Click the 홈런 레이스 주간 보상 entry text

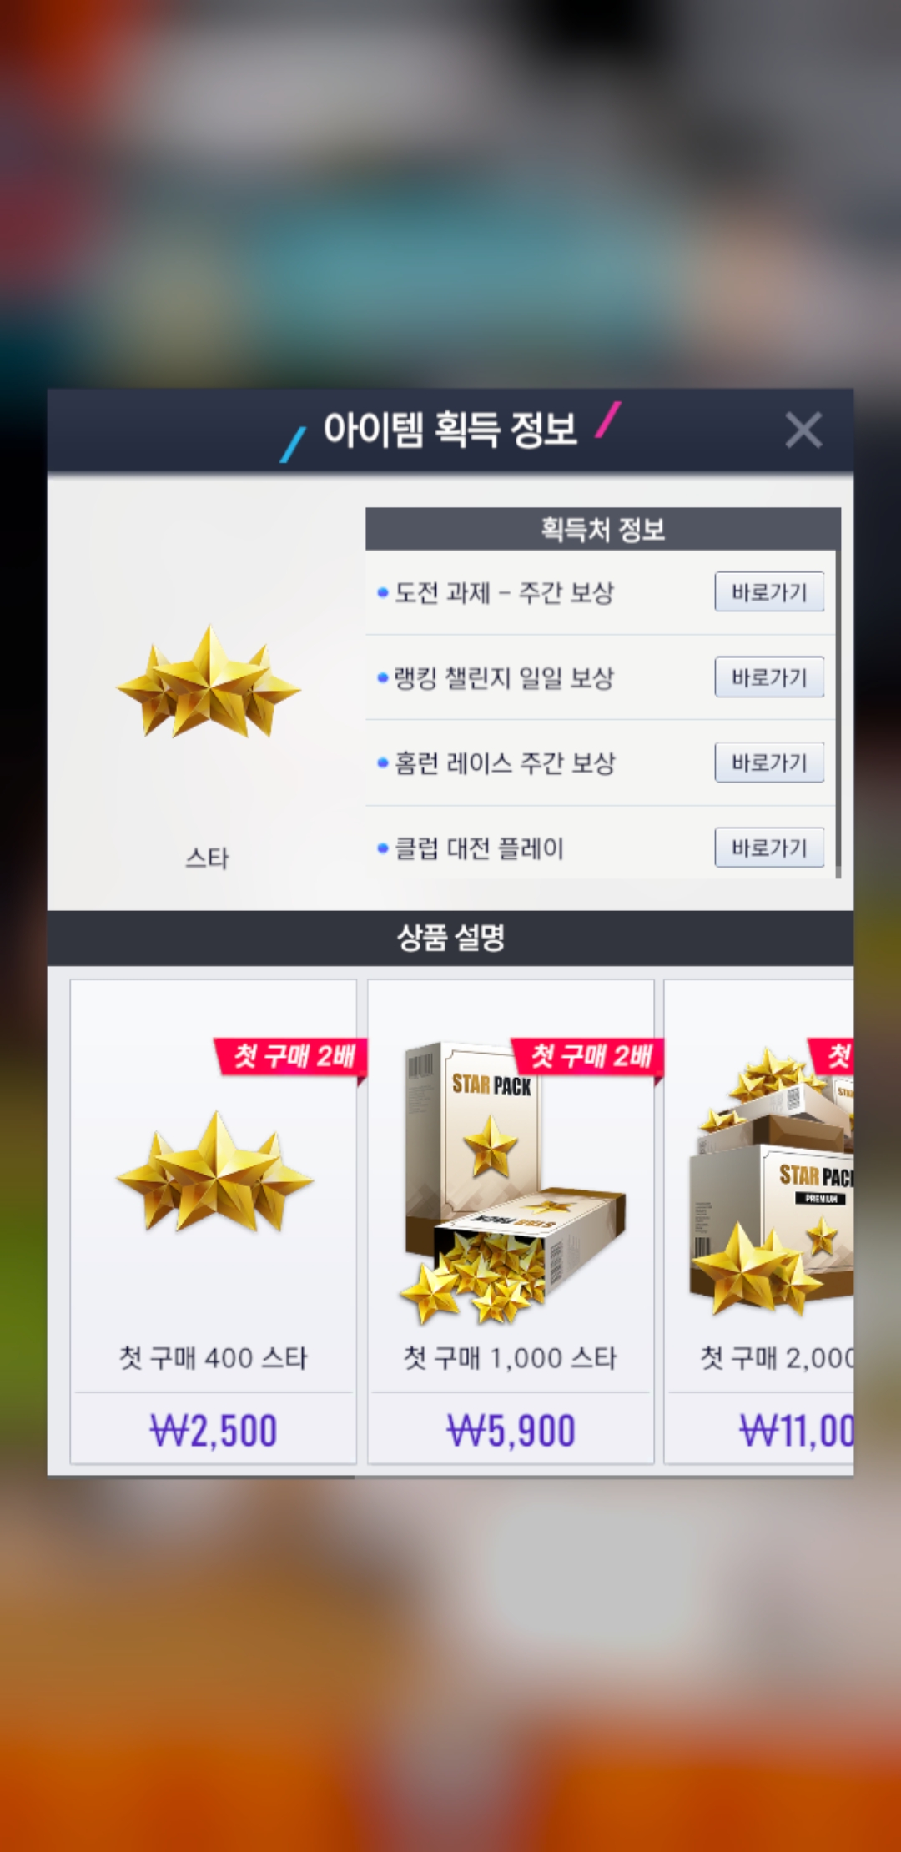(505, 762)
